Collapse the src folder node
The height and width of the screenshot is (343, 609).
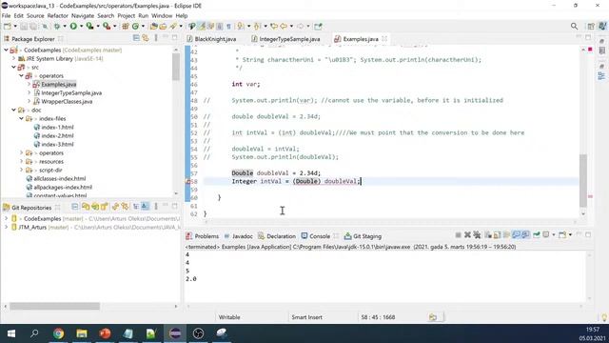pyautogui.click(x=13, y=68)
